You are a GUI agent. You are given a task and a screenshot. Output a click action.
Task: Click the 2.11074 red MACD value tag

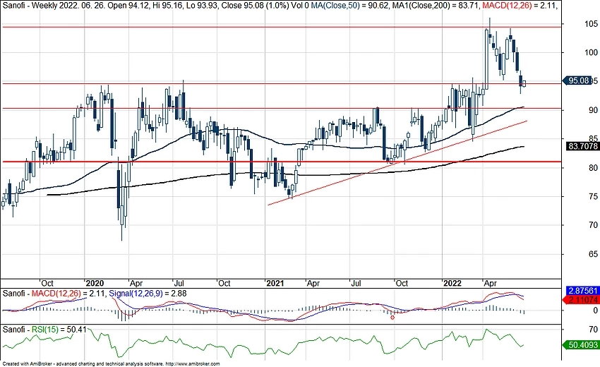click(x=582, y=300)
